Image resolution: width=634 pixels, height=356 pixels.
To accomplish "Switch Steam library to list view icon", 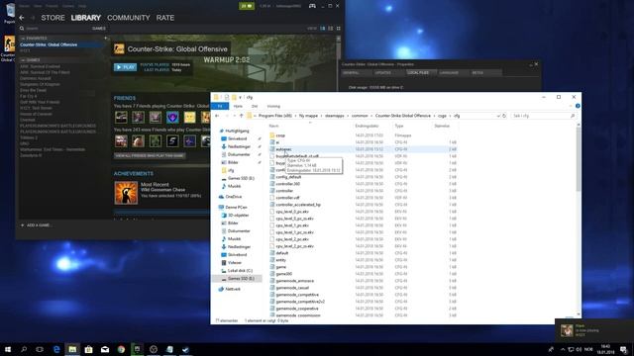I will point(330,29).
